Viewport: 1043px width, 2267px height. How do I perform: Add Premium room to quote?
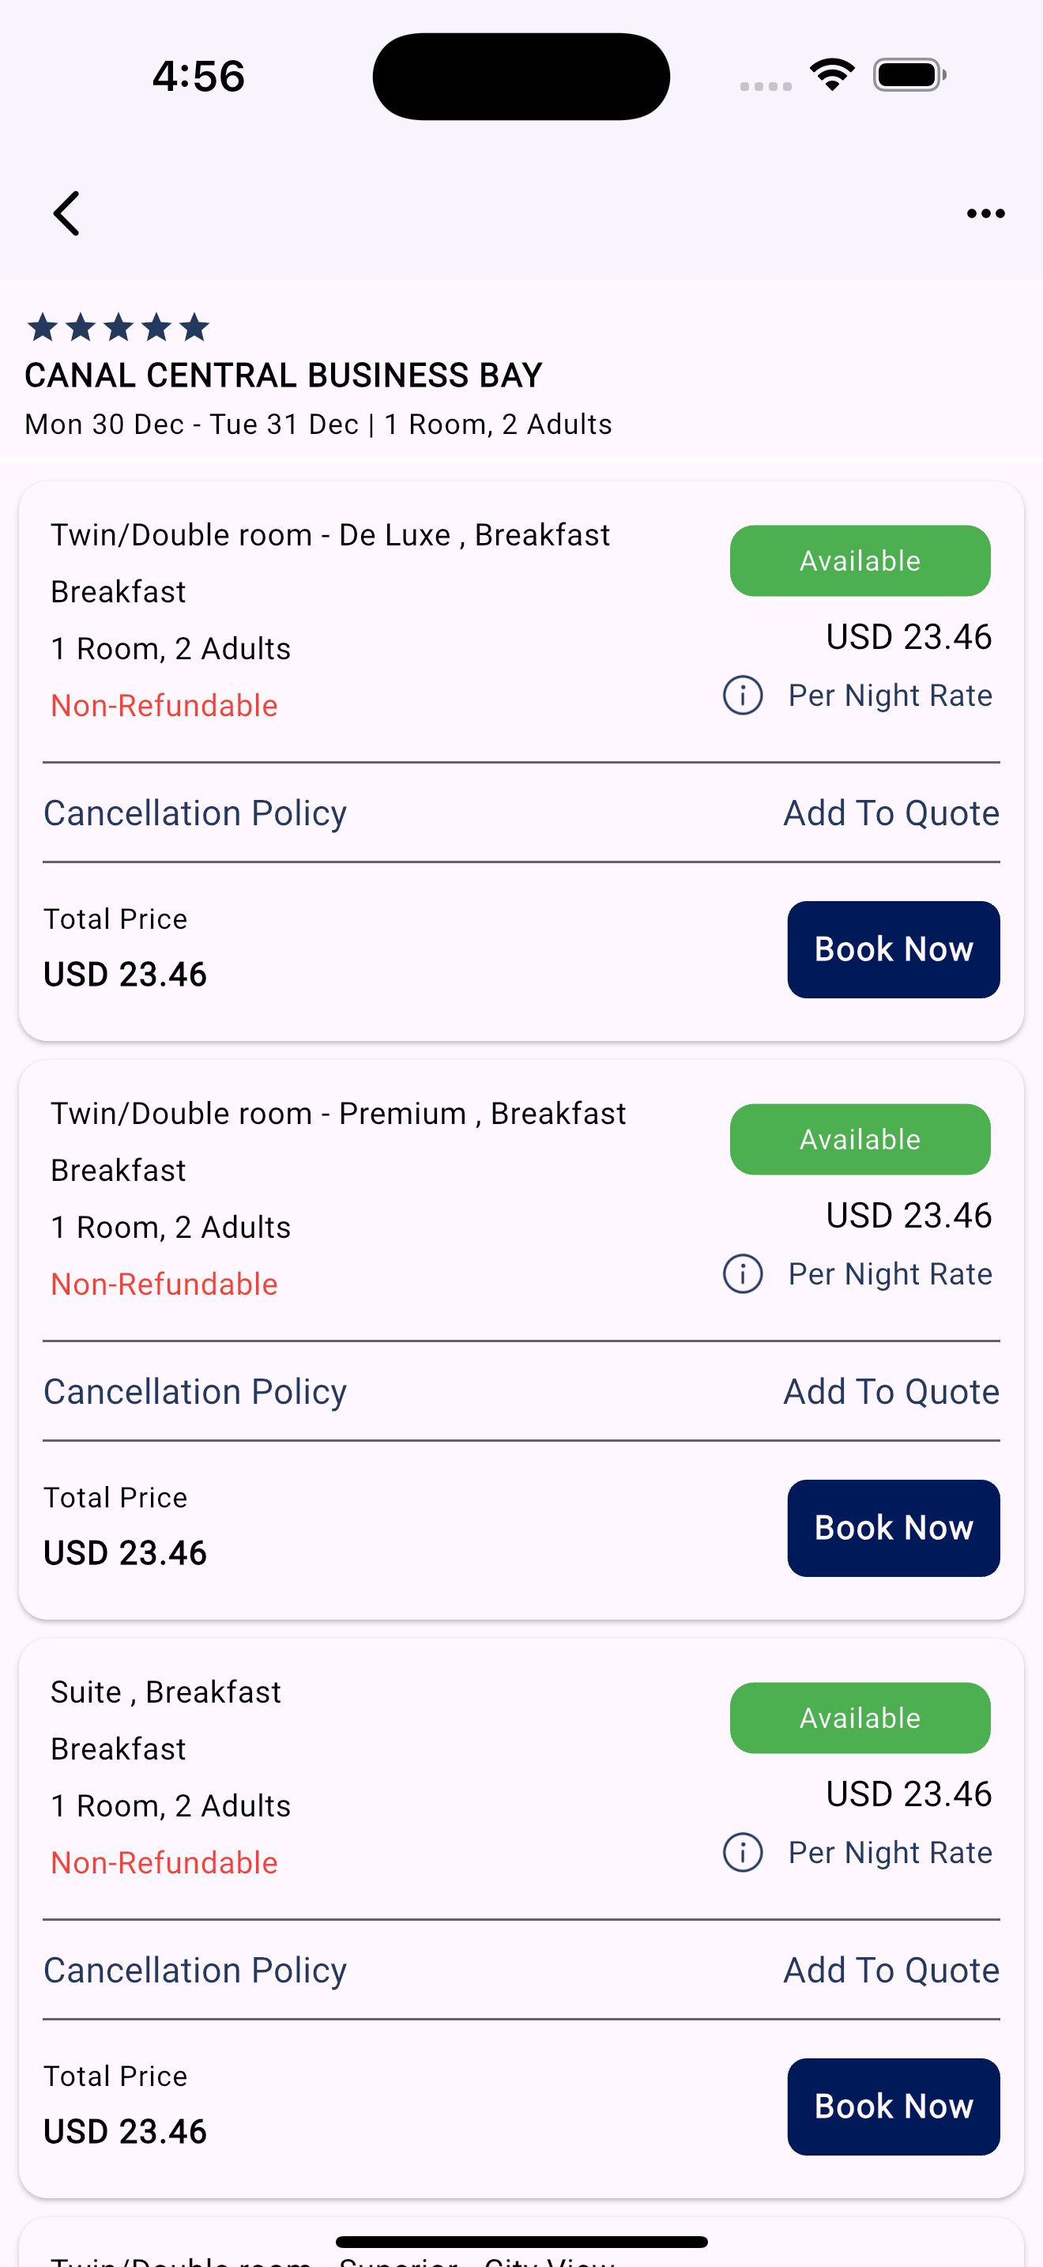tap(891, 1390)
